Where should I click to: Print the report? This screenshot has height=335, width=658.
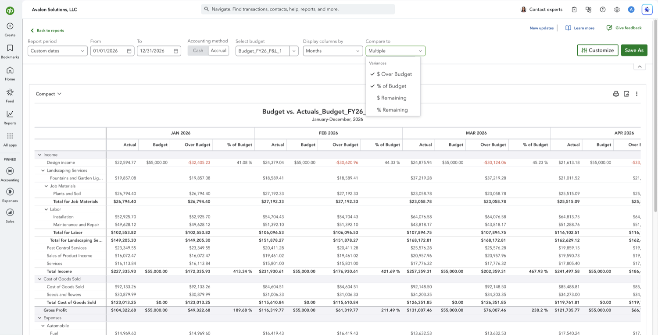[x=616, y=94]
